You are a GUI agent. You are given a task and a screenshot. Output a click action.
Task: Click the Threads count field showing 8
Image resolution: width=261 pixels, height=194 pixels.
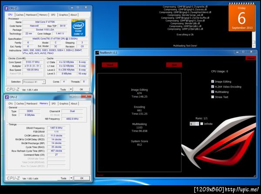coord(84,82)
